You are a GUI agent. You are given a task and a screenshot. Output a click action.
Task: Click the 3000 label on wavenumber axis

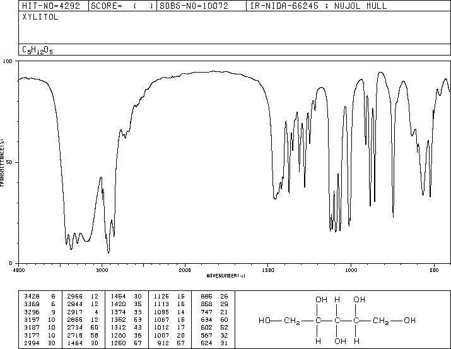[102, 270]
